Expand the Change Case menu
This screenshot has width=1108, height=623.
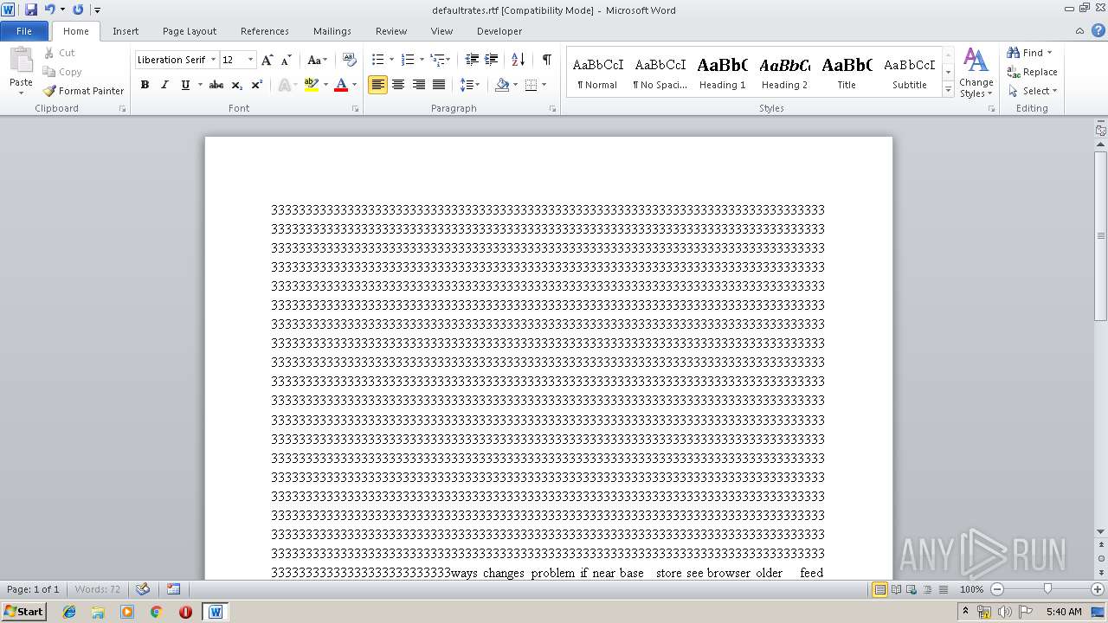(317, 60)
